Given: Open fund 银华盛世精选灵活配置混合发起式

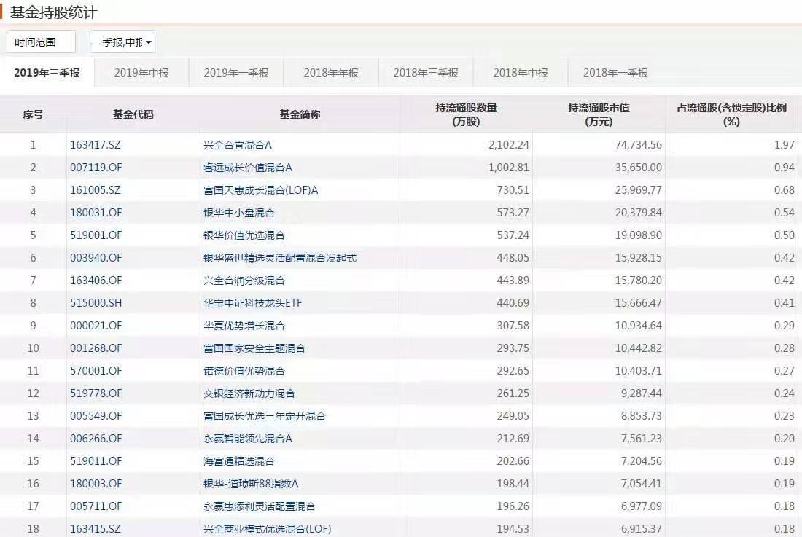Looking at the screenshot, I should (x=280, y=257).
